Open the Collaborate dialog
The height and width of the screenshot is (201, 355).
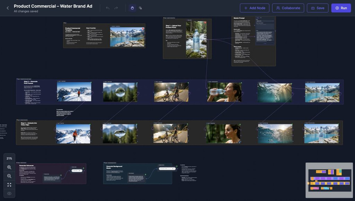pyautogui.click(x=288, y=8)
